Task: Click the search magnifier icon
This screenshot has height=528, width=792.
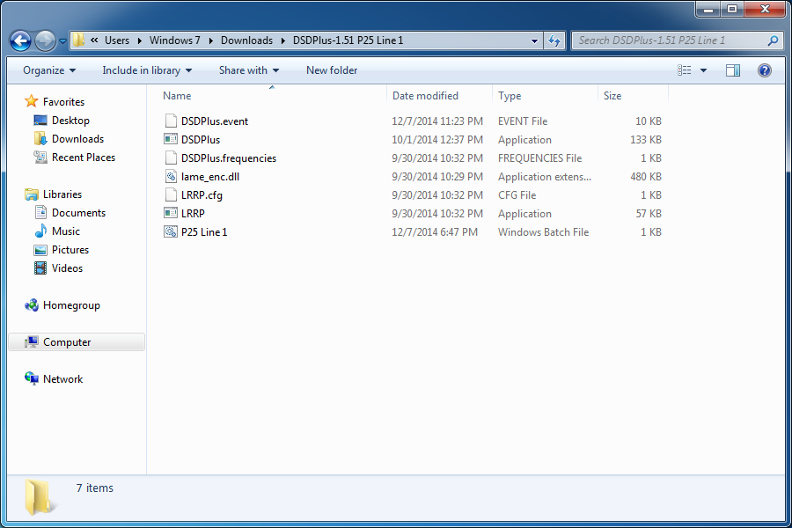Action: (773, 40)
